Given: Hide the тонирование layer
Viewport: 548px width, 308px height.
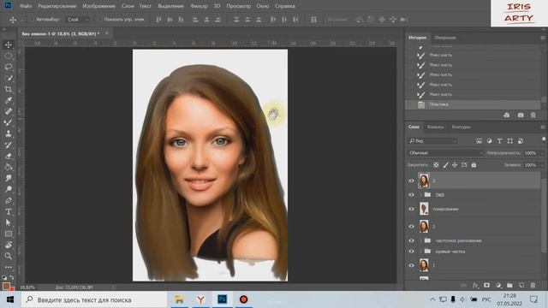Looking at the screenshot, I should [x=411, y=209].
